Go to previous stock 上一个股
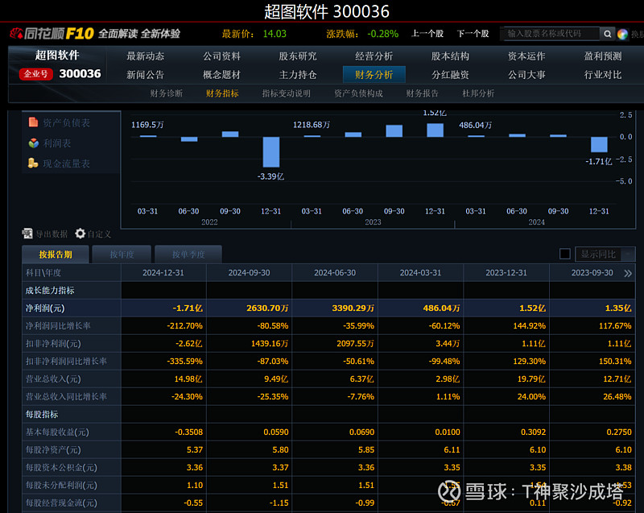Image resolution: width=644 pixels, height=513 pixels. click(x=427, y=34)
